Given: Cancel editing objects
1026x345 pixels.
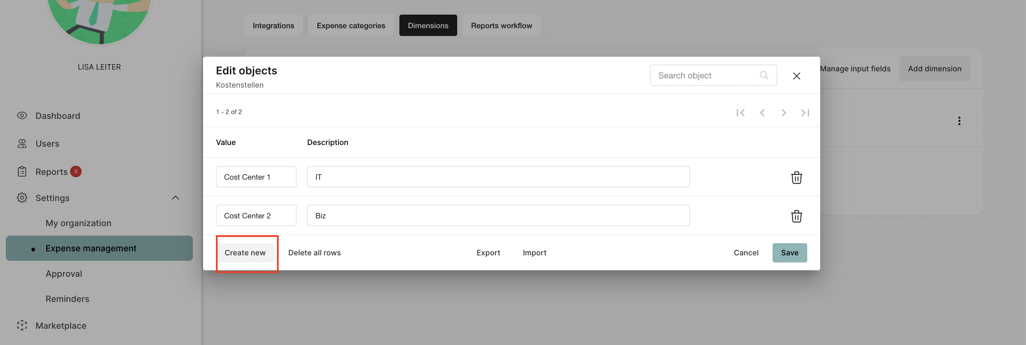Looking at the screenshot, I should tap(746, 253).
